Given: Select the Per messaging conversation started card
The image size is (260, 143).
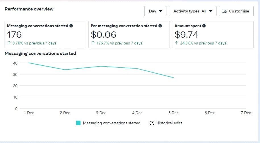Looking at the screenshot, I should tap(129, 34).
